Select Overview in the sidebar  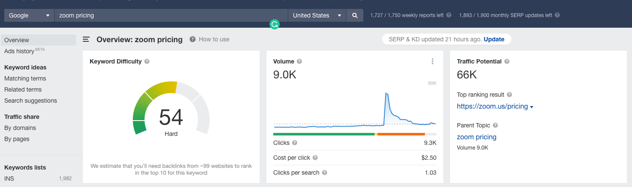click(x=38, y=40)
